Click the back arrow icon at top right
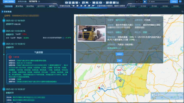 coord(182,12)
